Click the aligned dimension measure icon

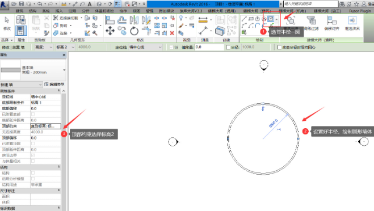pyautogui.click(x=203, y=19)
